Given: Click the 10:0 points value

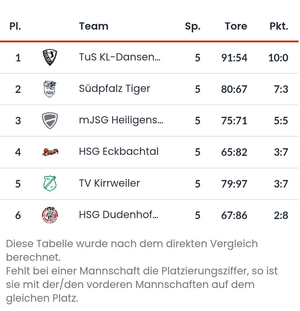Looking at the screenshot, I should 278,58.
